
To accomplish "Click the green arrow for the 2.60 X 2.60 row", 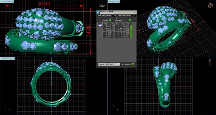I will click(131, 26).
